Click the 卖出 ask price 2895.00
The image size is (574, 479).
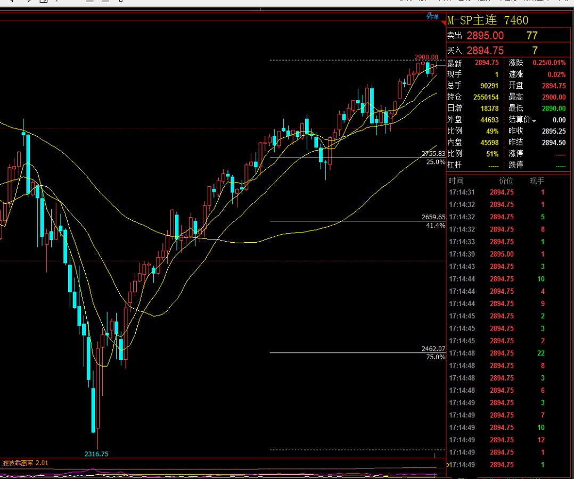[485, 36]
